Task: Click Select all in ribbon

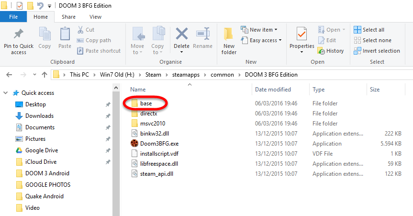Action: pyautogui.click(x=369, y=30)
